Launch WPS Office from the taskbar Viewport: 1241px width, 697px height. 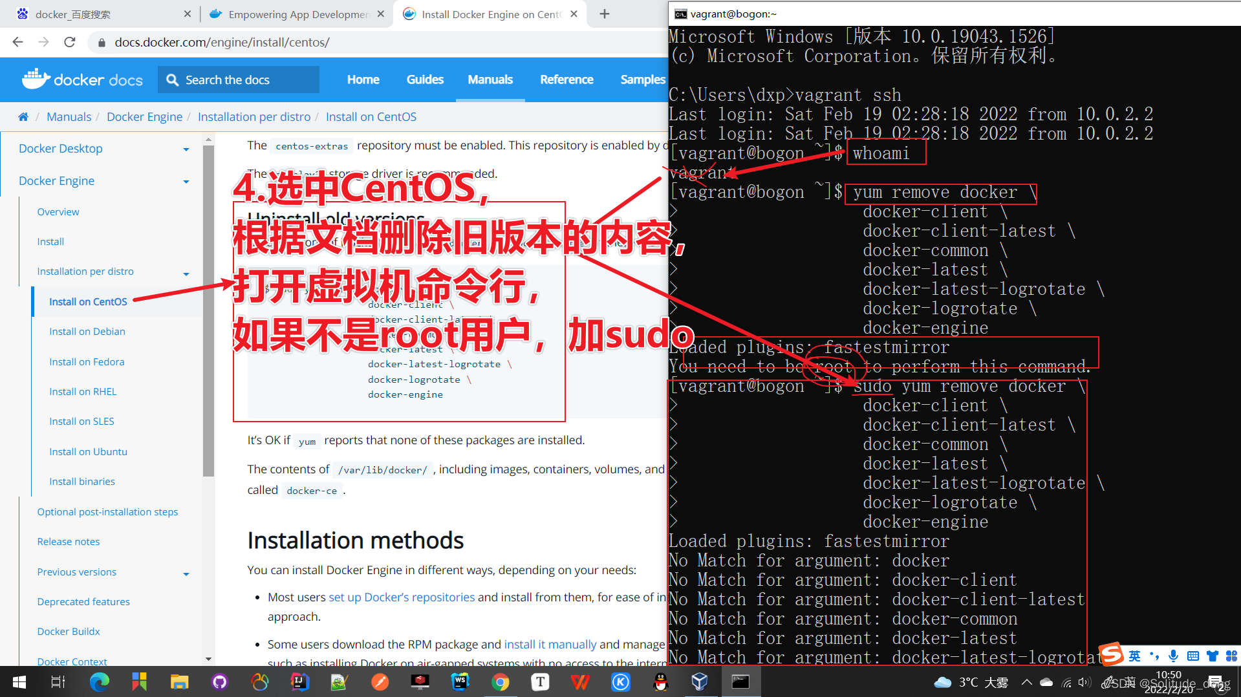point(581,681)
